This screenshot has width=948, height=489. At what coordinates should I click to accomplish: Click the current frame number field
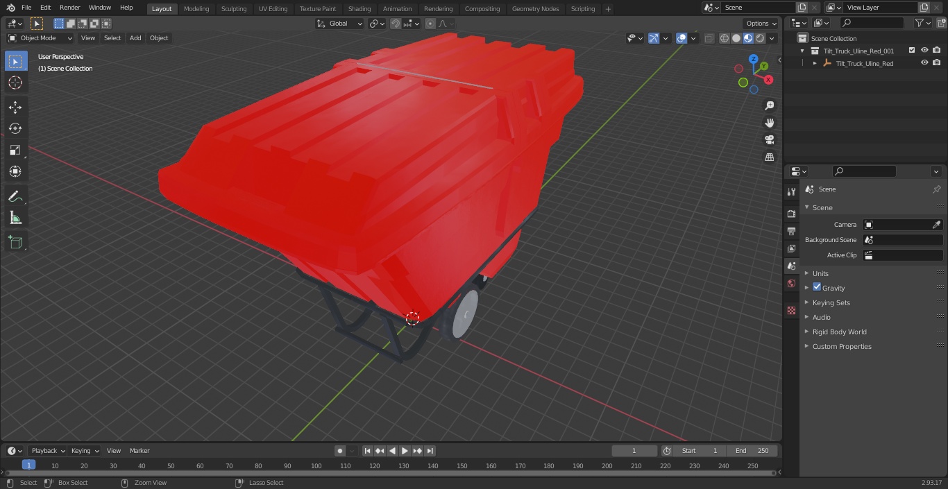pyautogui.click(x=634, y=451)
